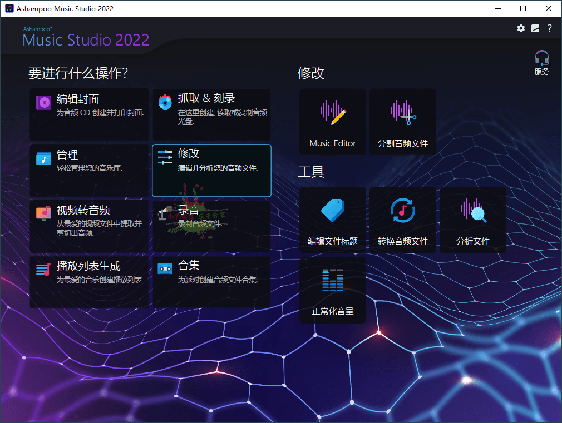Open the 录音 recording tile
The width and height of the screenshot is (562, 423).
coord(211,226)
